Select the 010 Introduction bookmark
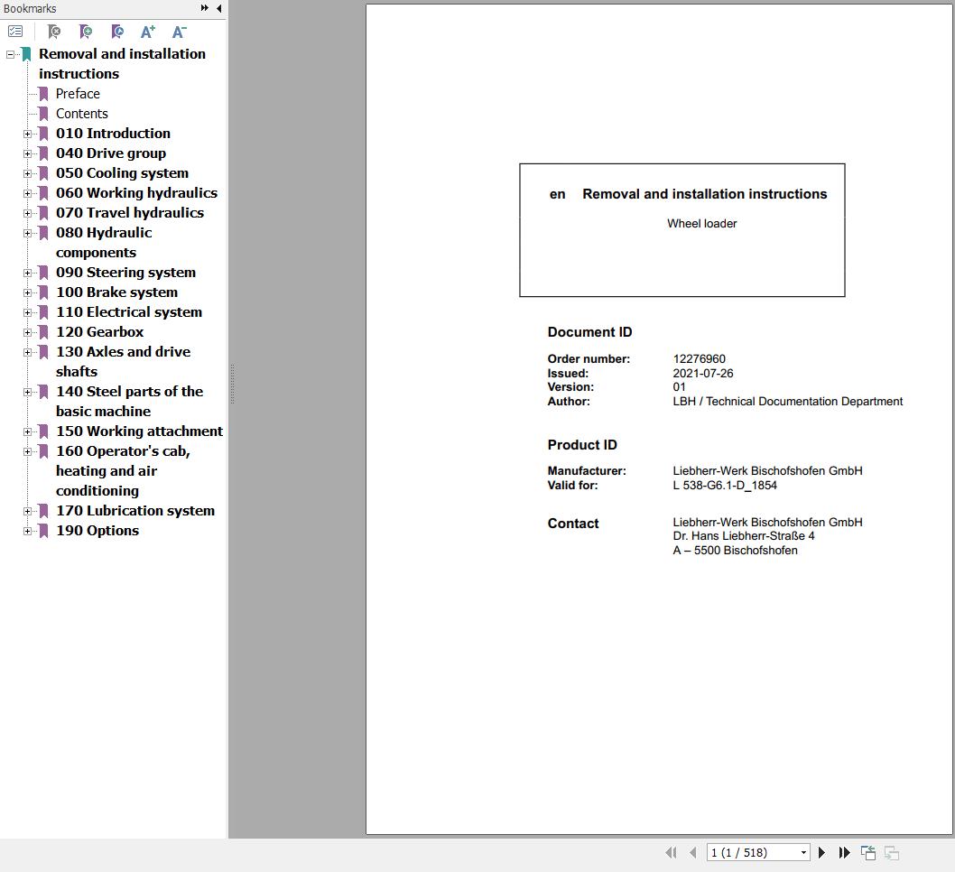Viewport: 955px width, 872px height. pos(113,134)
